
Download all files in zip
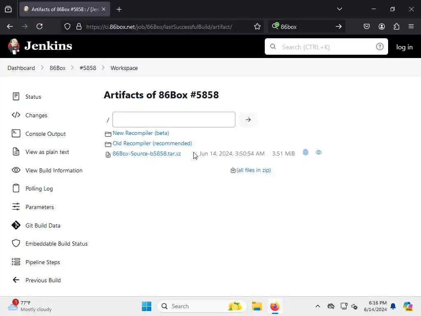(x=253, y=170)
